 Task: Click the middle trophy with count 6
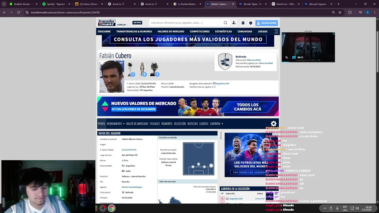click(143, 70)
